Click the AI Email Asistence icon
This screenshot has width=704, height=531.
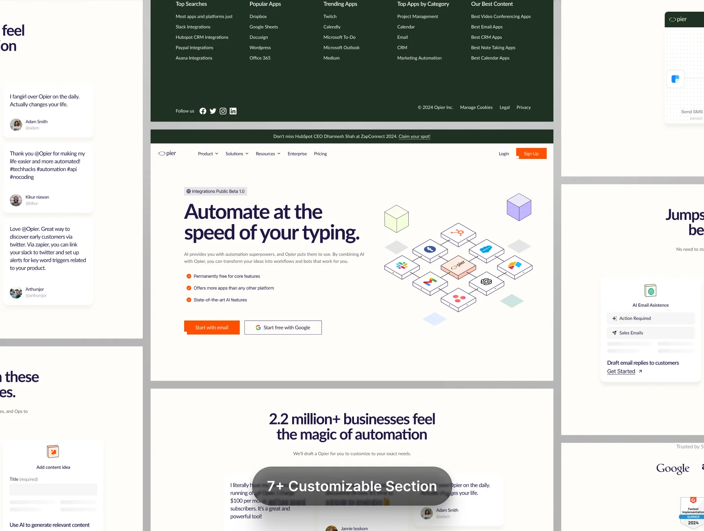(650, 291)
